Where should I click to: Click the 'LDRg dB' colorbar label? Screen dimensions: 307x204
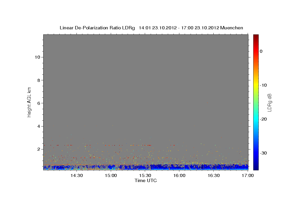pos(269,103)
